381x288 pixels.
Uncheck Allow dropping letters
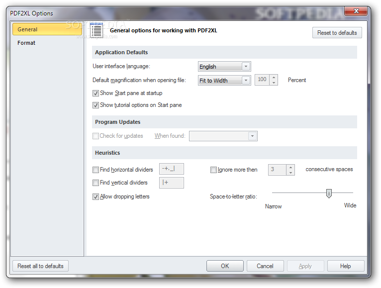[95, 196]
